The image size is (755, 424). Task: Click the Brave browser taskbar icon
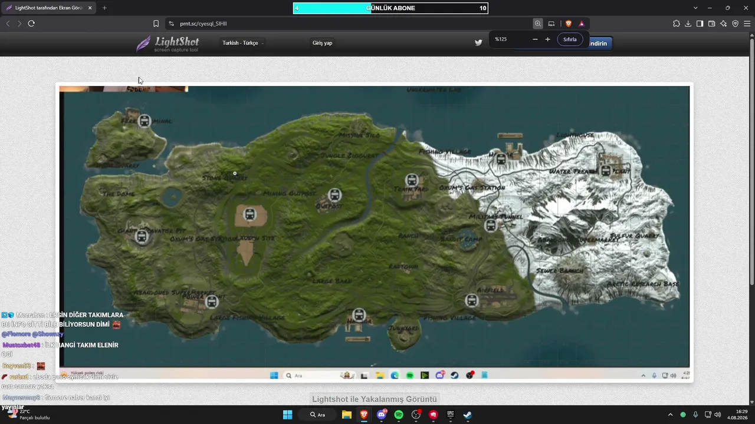point(364,415)
